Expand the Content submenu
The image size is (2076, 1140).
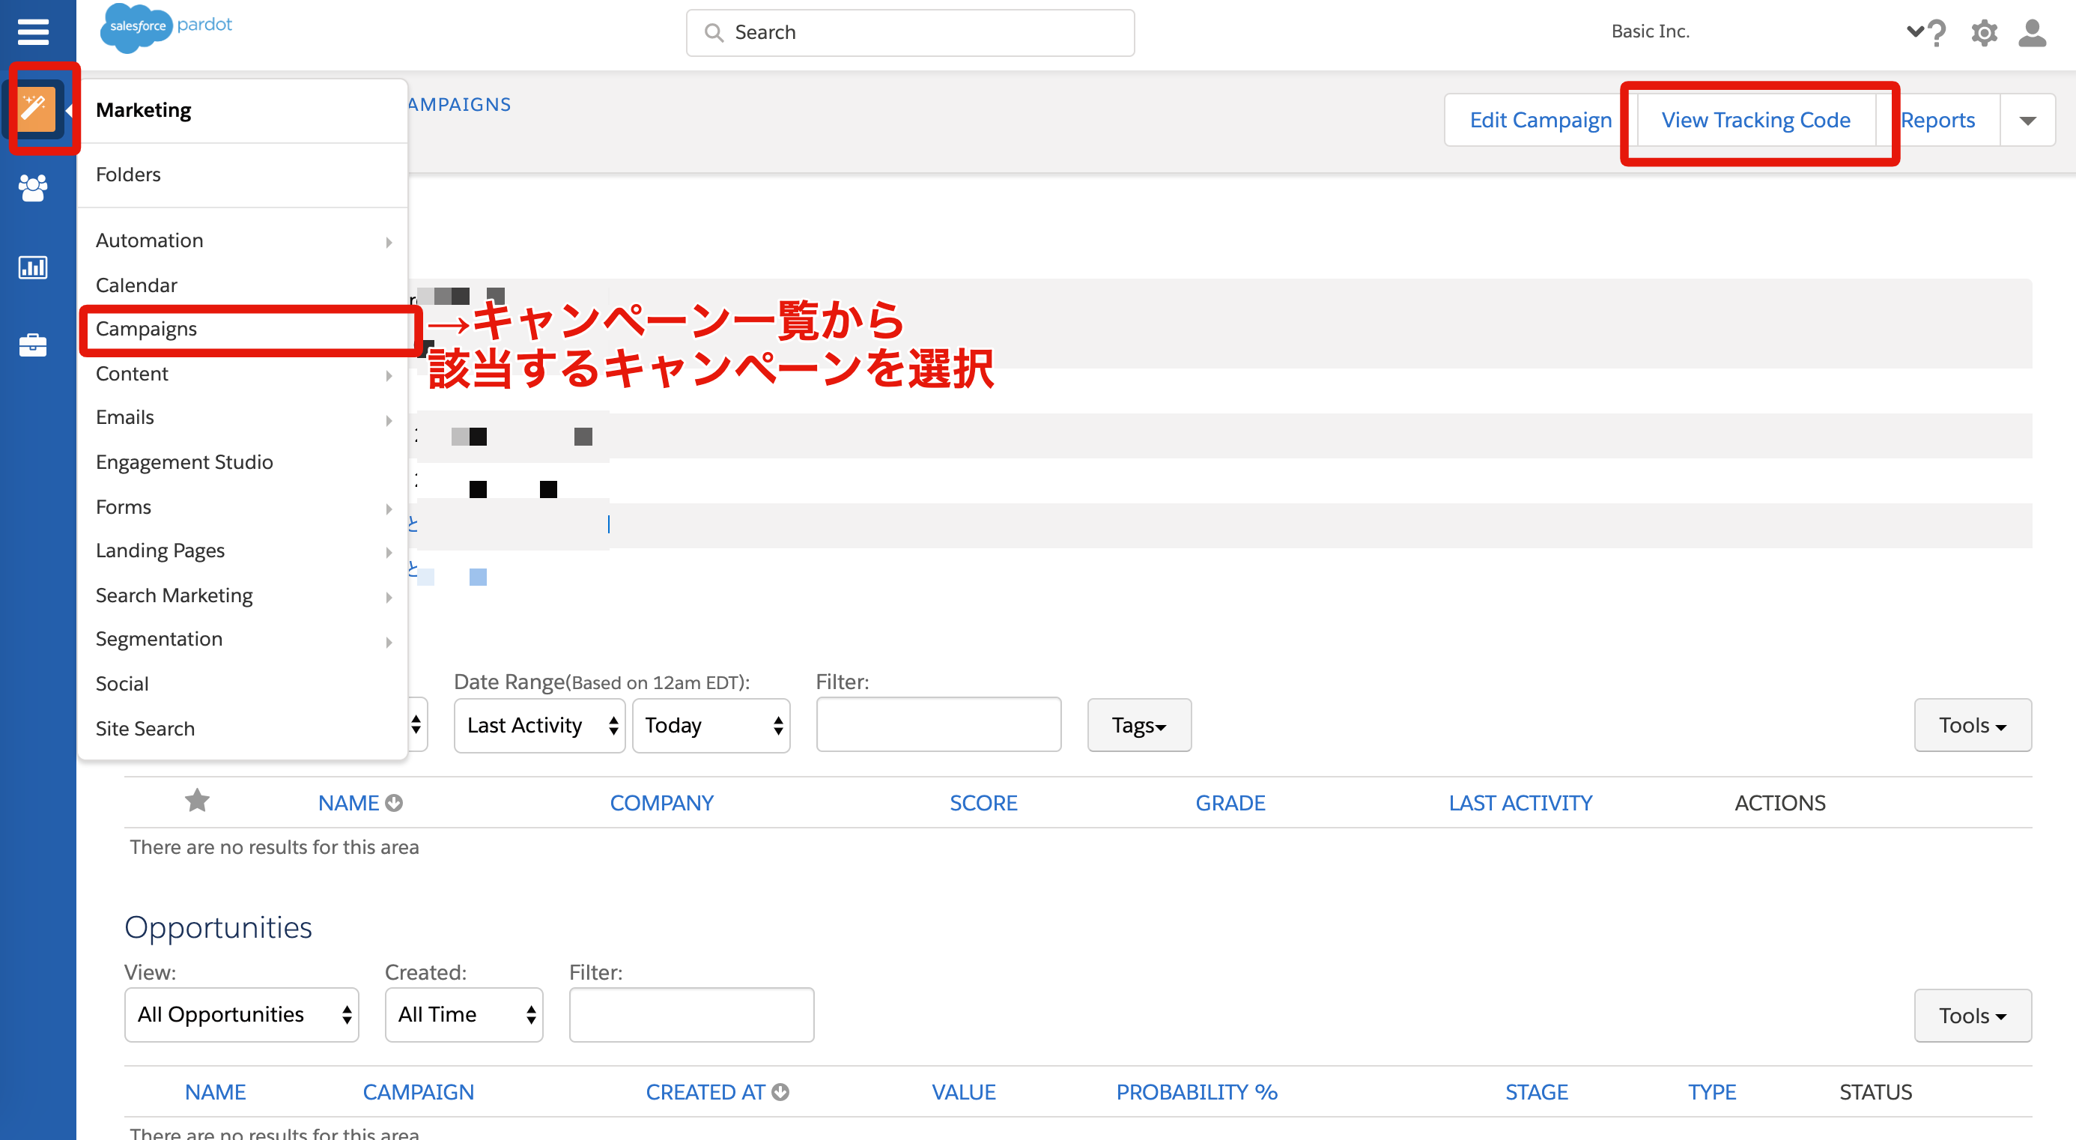pos(242,374)
